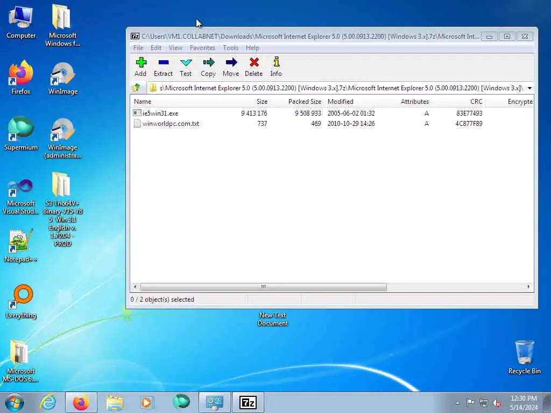Screen dimensions: 551x413
Task: Select the ie5win31.exe file name
Action: (x=160, y=113)
